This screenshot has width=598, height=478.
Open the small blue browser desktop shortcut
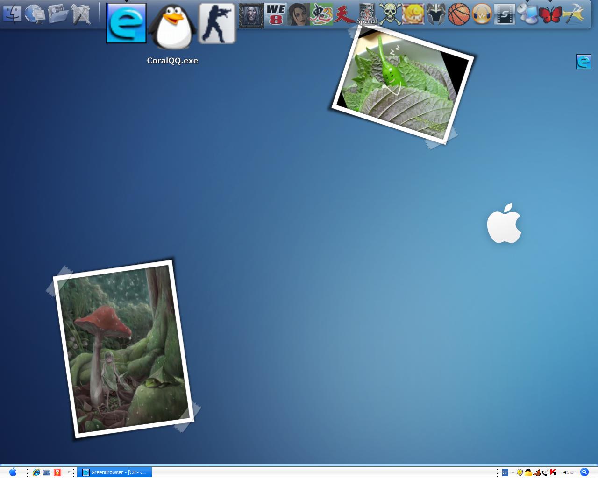584,61
